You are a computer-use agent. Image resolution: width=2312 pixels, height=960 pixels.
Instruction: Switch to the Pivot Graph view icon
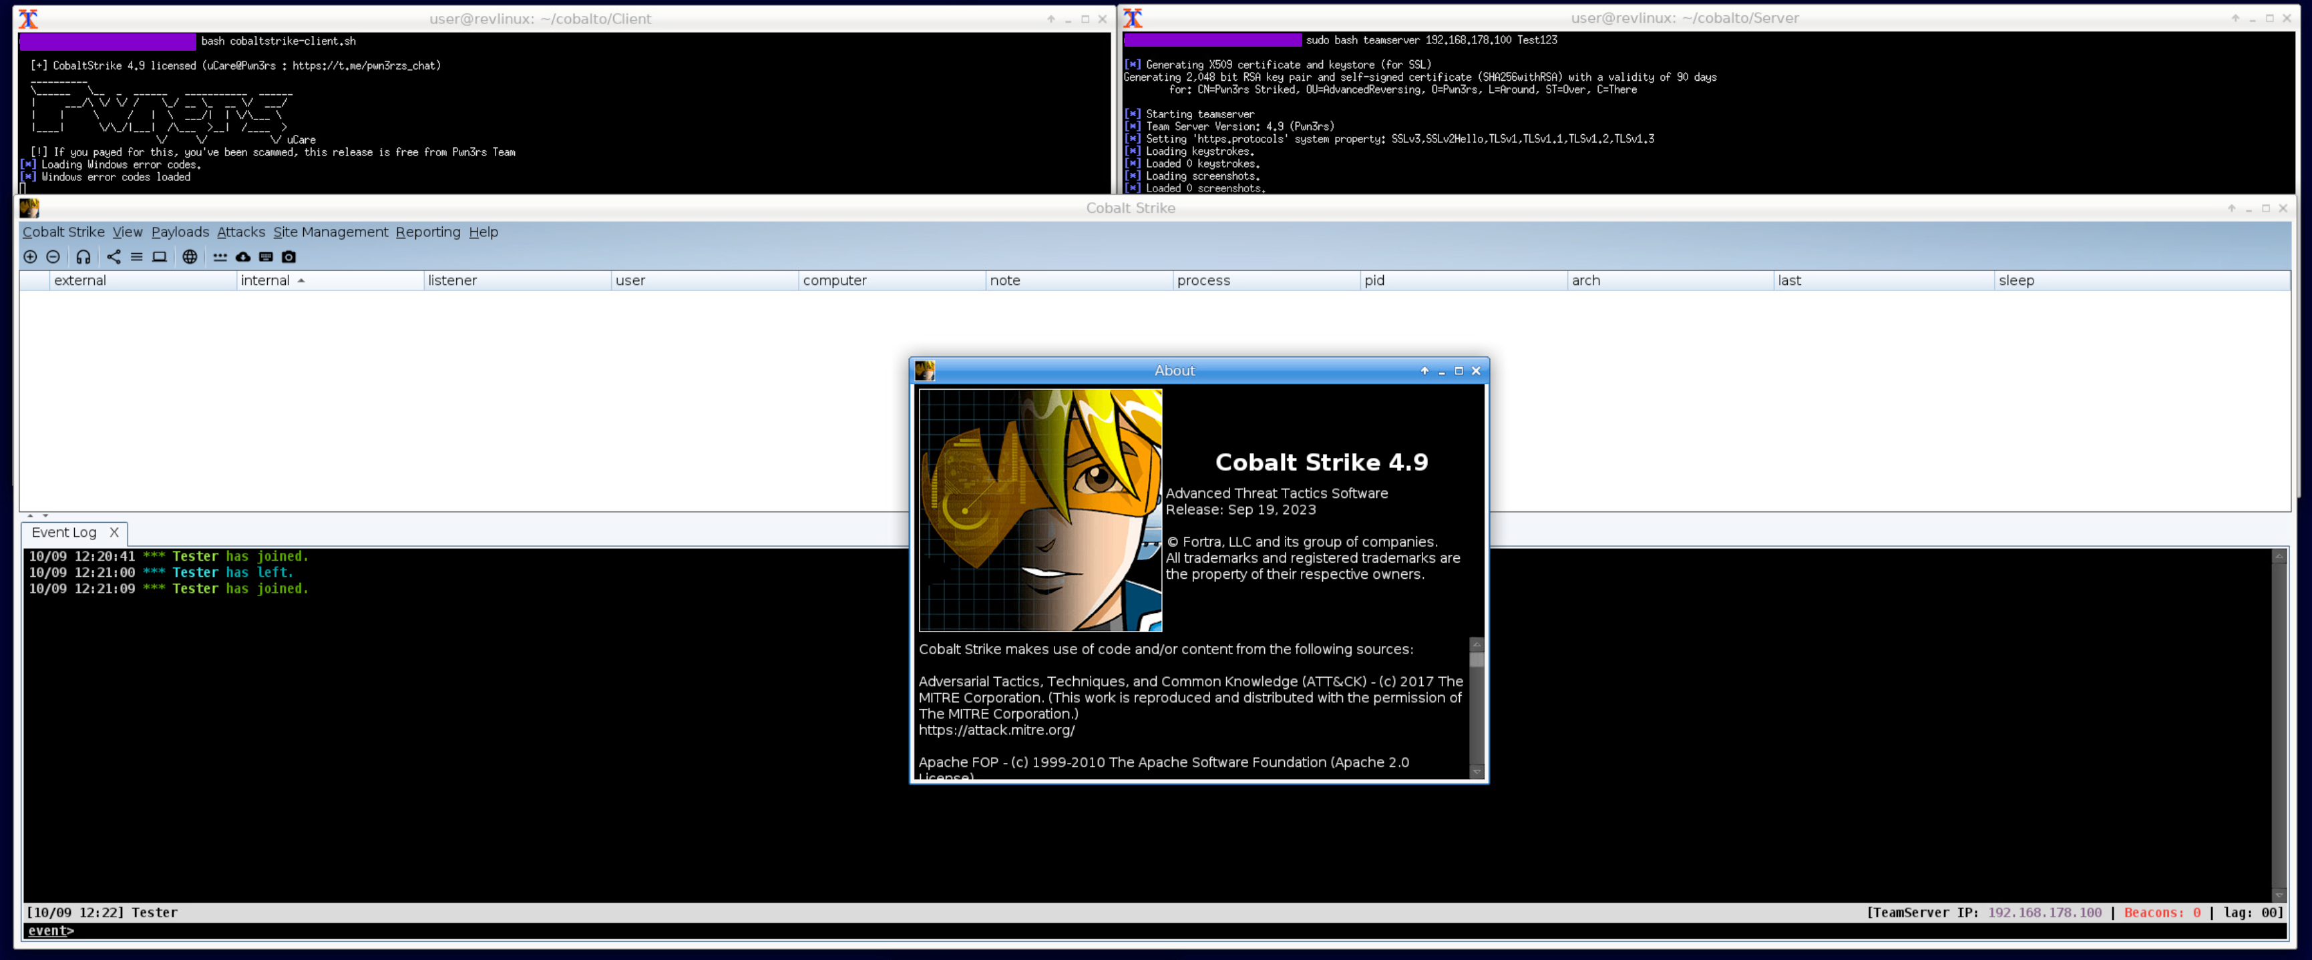click(114, 256)
